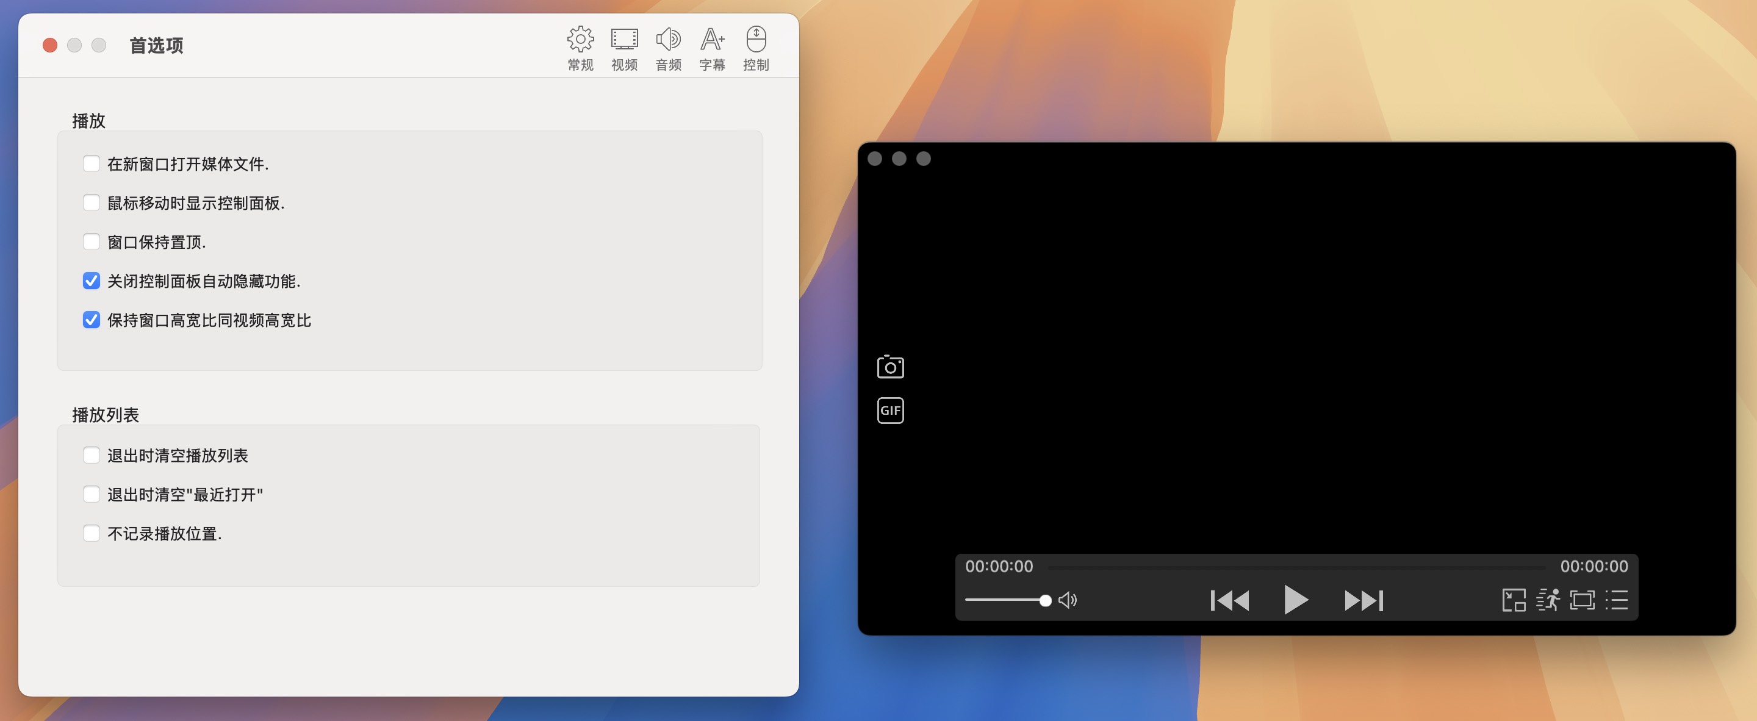Mute audio via the speaker icon
1757x721 pixels.
click(x=1068, y=600)
